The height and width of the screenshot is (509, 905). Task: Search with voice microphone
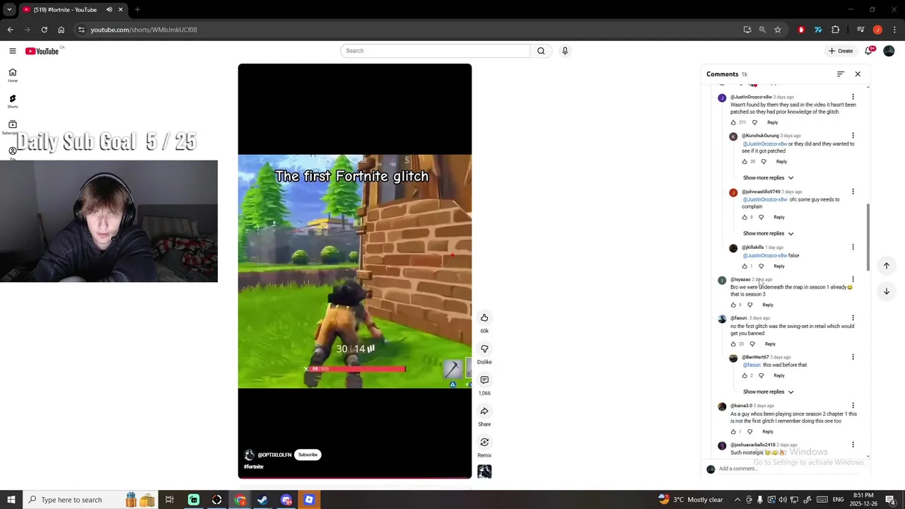tap(565, 51)
